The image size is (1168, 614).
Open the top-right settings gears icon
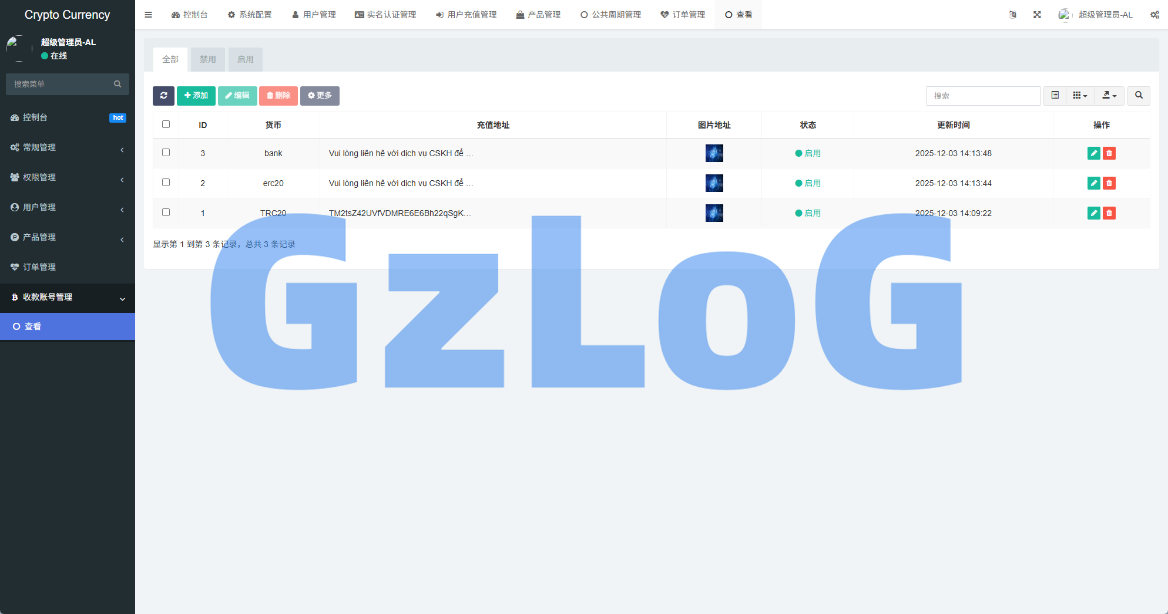click(1154, 15)
